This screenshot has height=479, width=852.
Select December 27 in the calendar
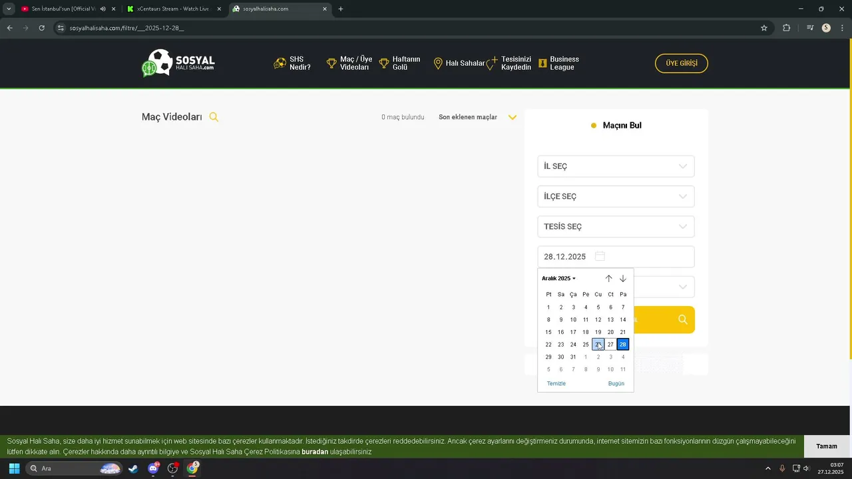pos(610,345)
